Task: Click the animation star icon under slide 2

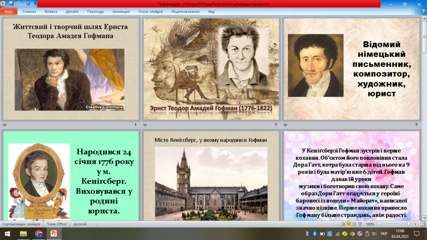Action: pos(145,125)
